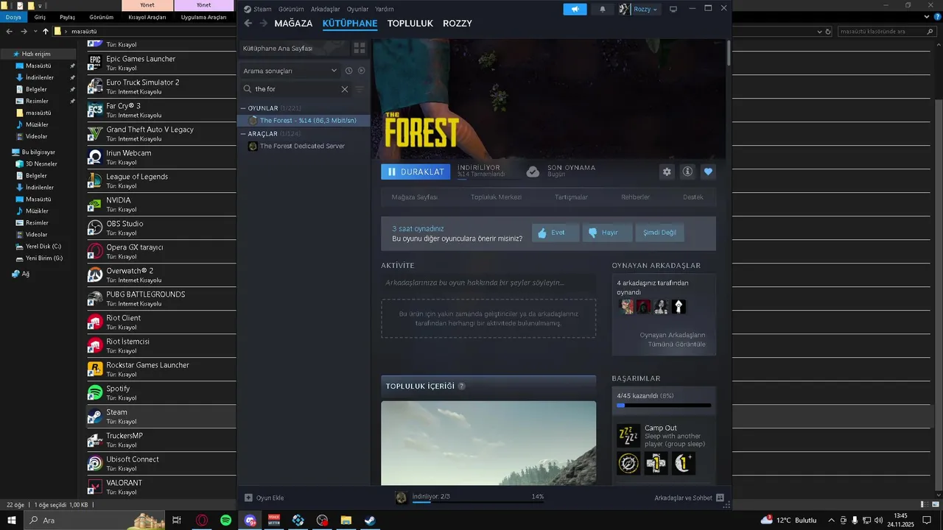Image resolution: width=943 pixels, height=530 pixels.
Task: Select VALORANT shortcut in Explorer list
Action: pos(161,487)
